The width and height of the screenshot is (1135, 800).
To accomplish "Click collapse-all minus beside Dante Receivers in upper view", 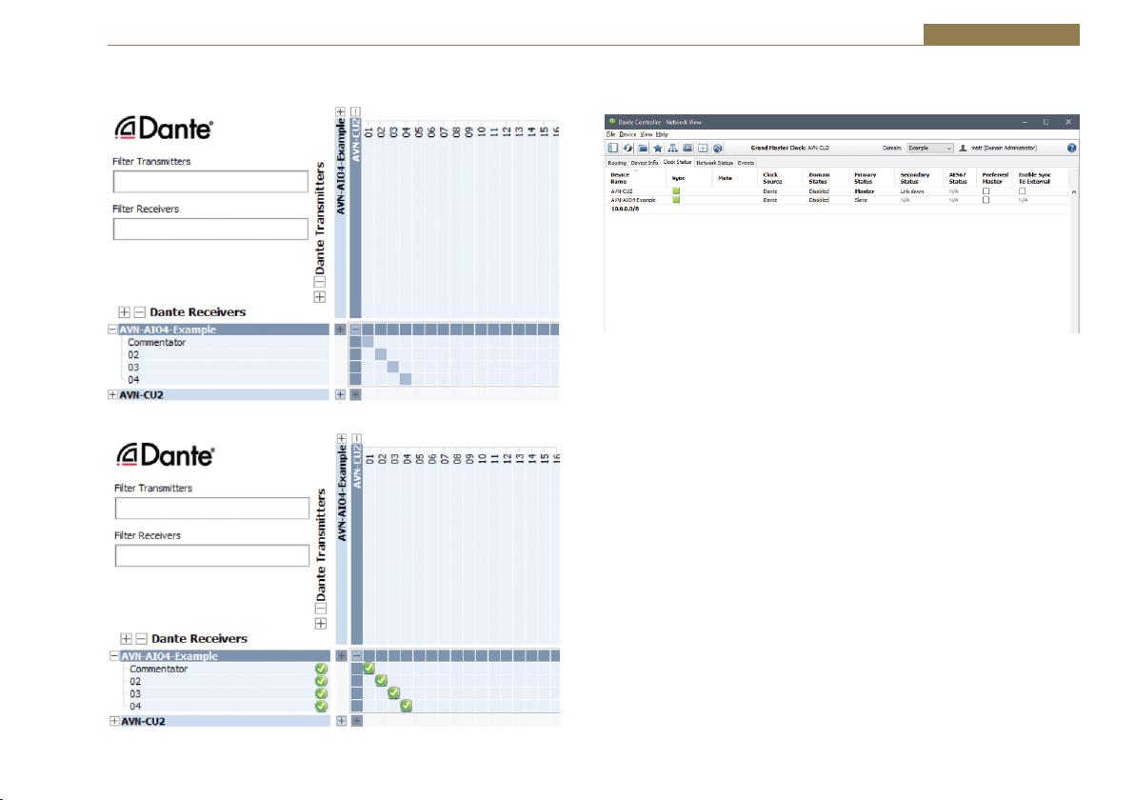I will tap(140, 312).
